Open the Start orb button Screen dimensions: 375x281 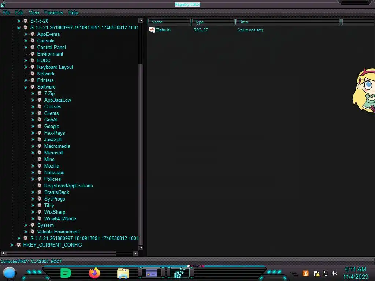tap(9, 274)
